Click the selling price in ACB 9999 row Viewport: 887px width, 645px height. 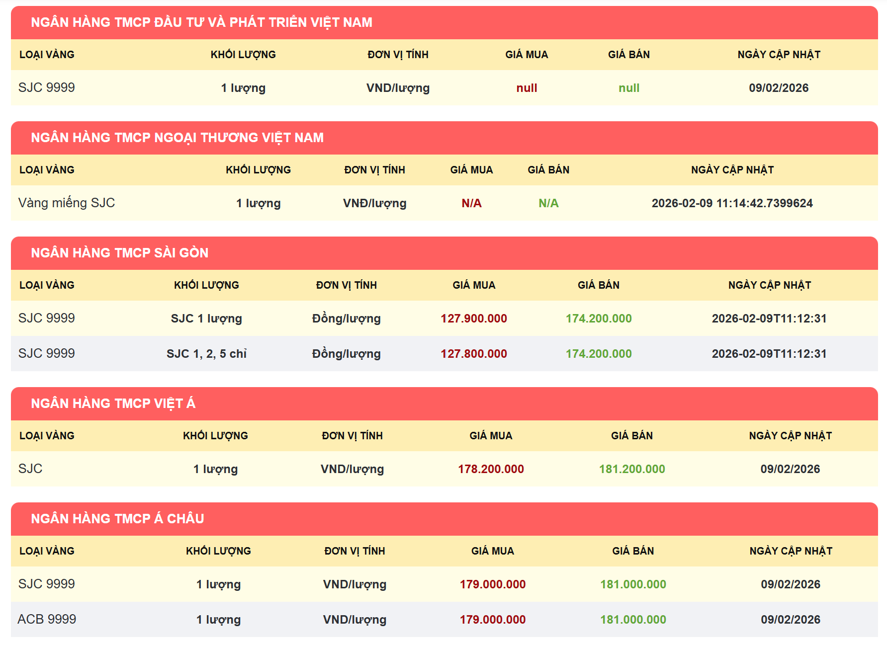(x=633, y=620)
